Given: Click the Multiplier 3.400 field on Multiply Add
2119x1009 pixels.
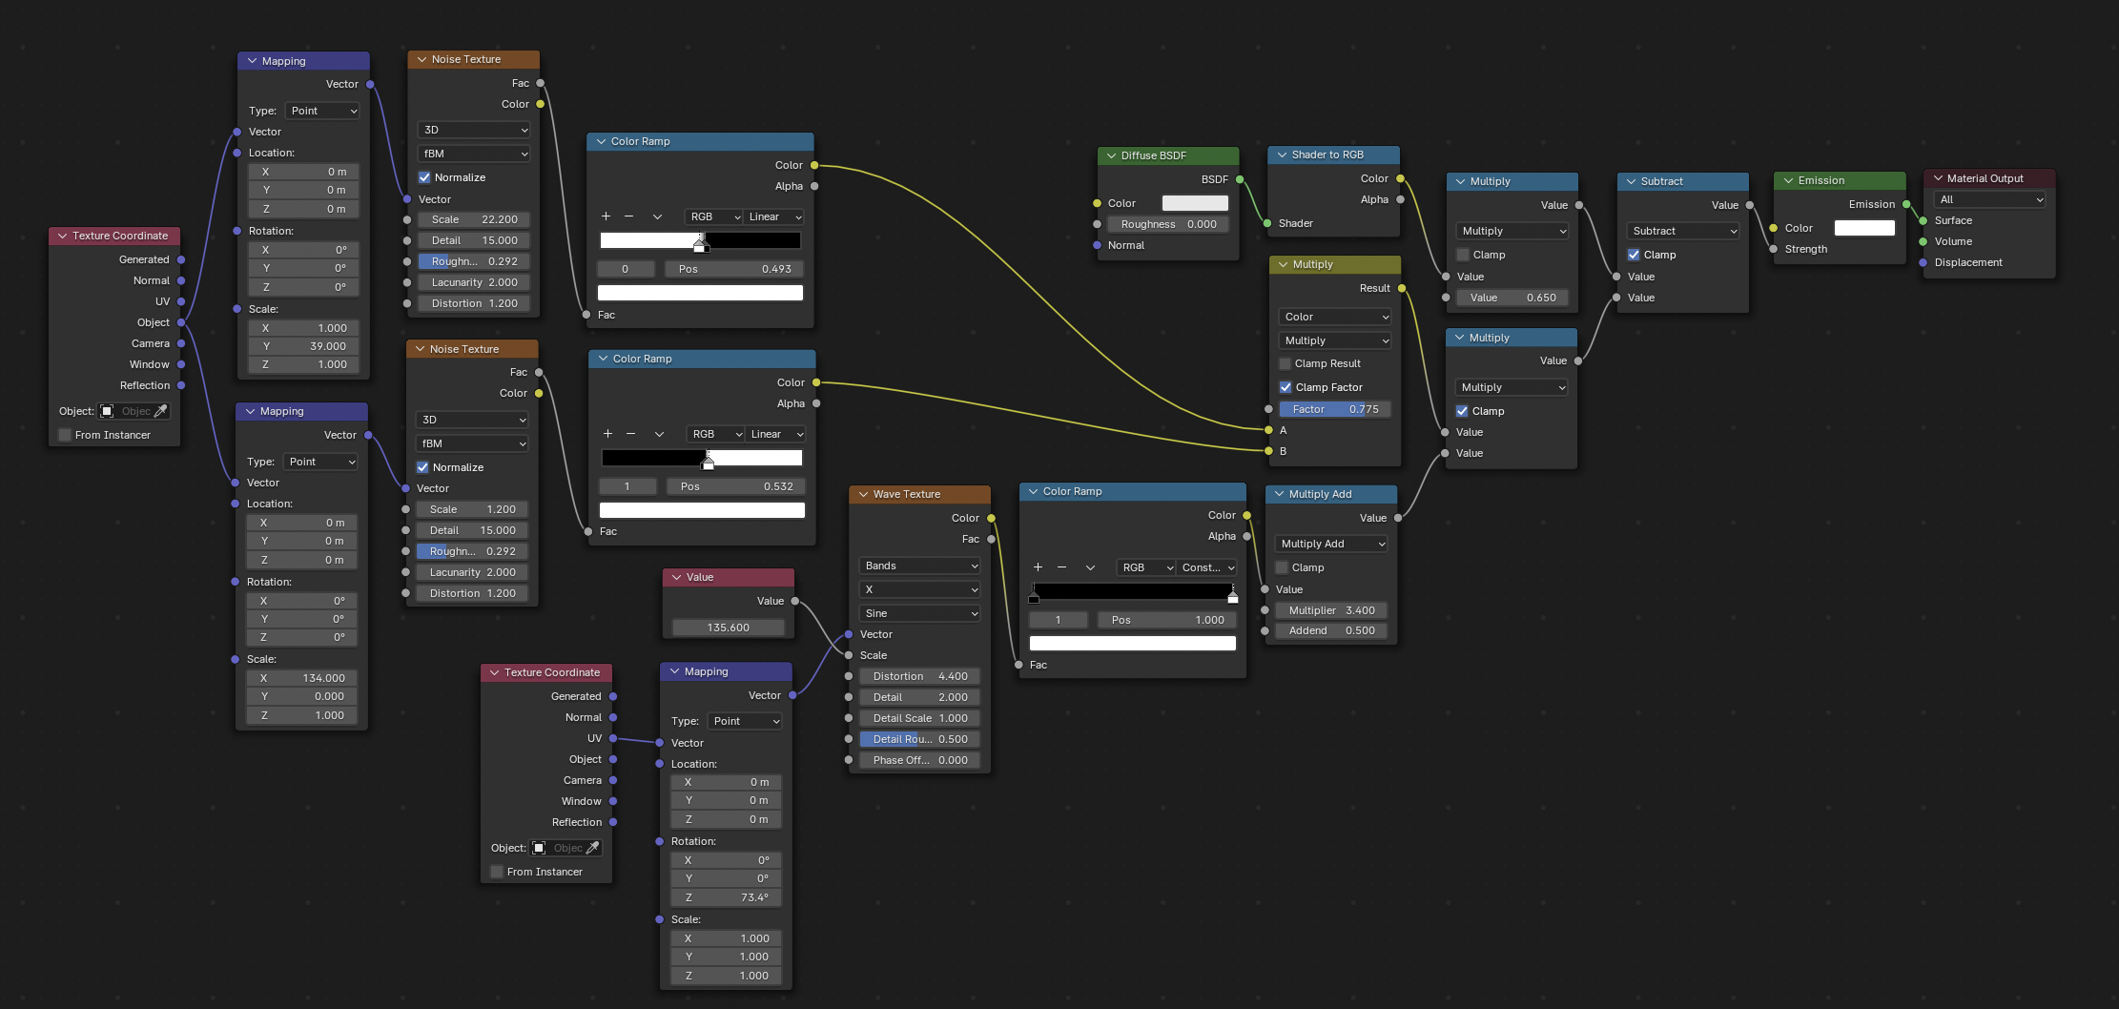Looking at the screenshot, I should (1331, 610).
